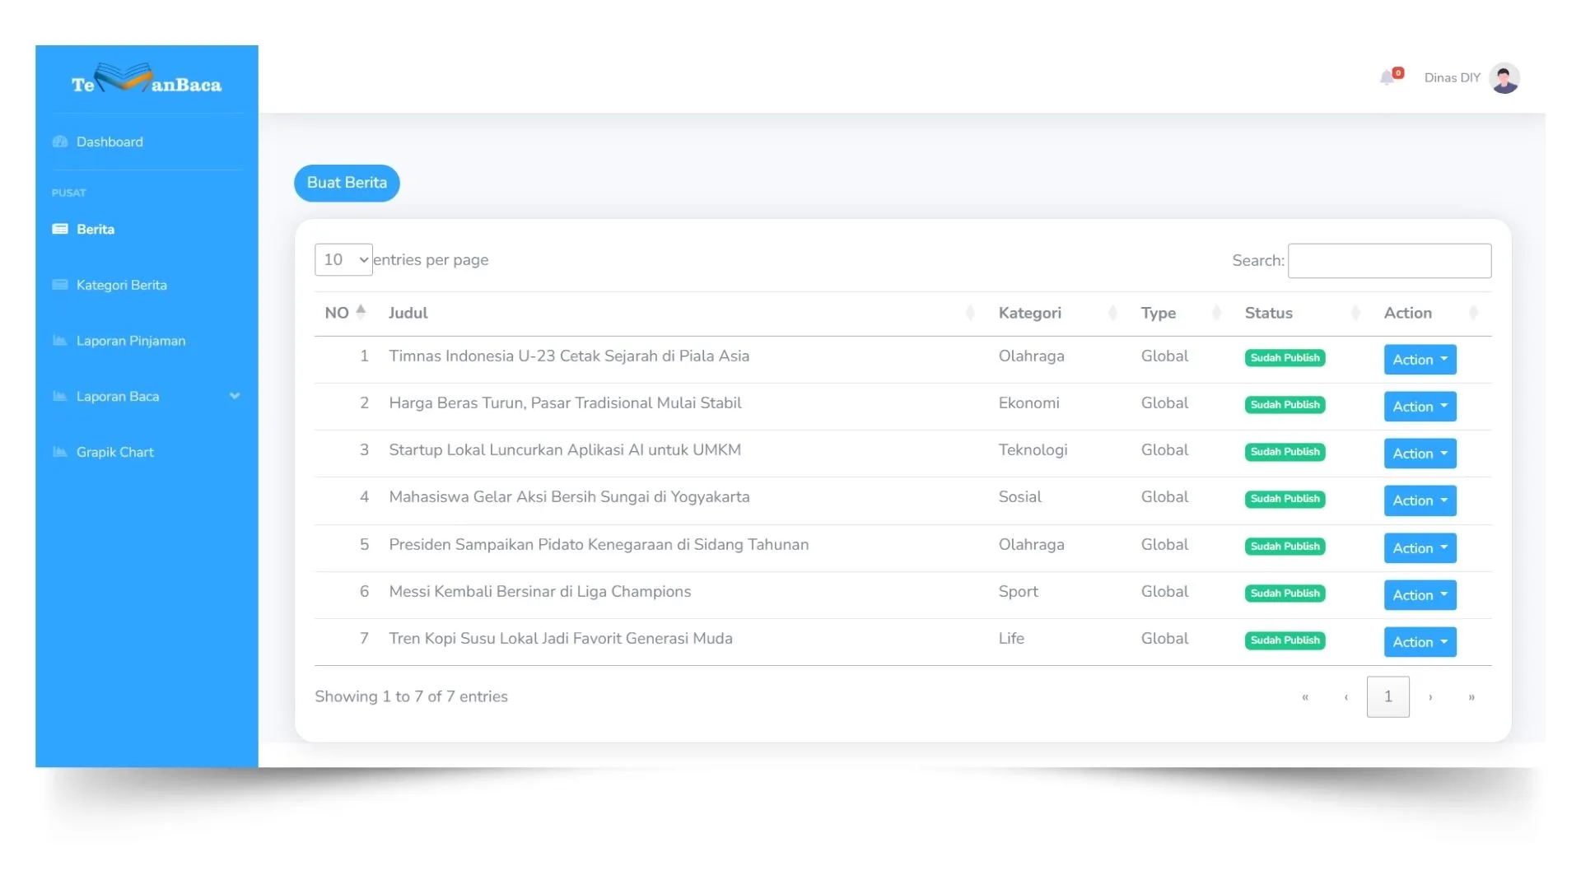Open the Dinas DIY user avatar
Viewport: 1581px width, 889px height.
click(1504, 78)
